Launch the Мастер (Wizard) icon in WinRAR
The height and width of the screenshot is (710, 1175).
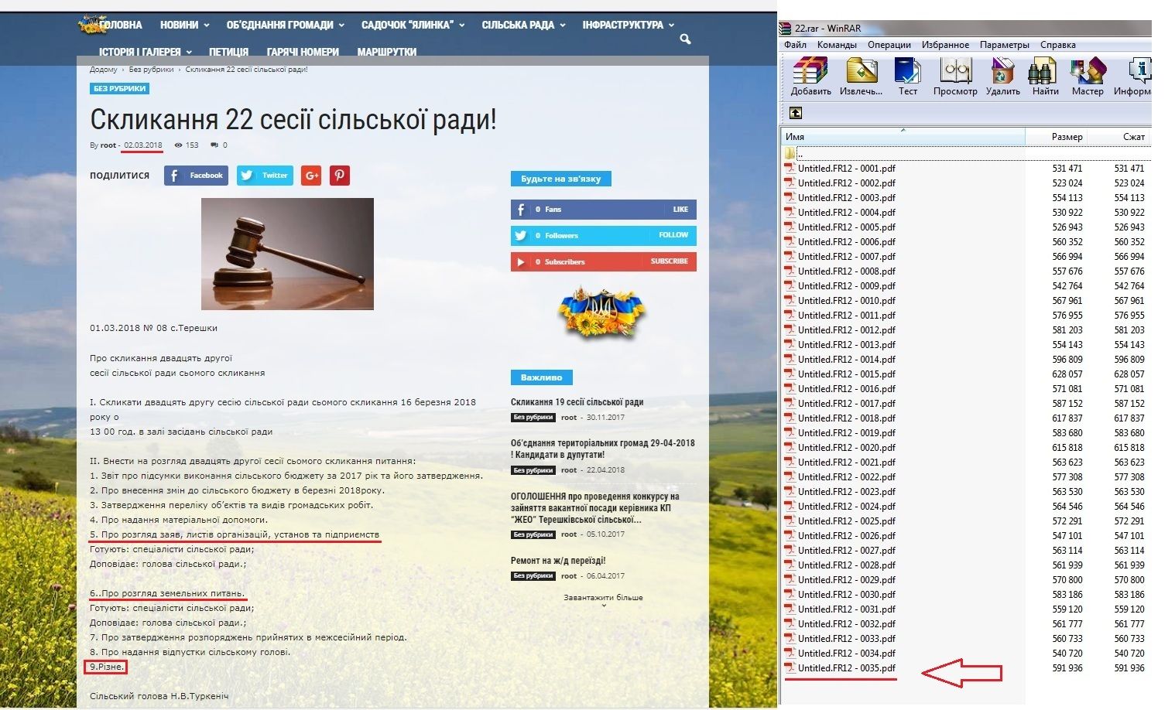(1088, 75)
